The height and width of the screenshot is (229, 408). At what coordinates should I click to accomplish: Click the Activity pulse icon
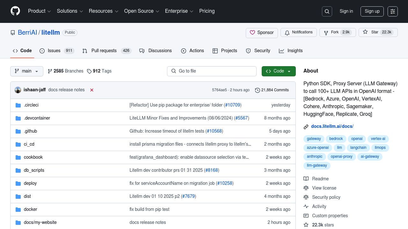(x=306, y=206)
